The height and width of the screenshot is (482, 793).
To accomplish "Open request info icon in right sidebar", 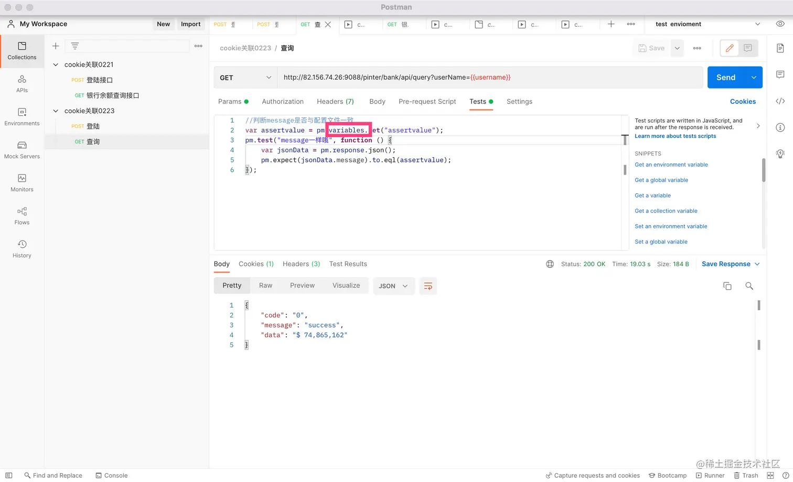I will pos(780,127).
